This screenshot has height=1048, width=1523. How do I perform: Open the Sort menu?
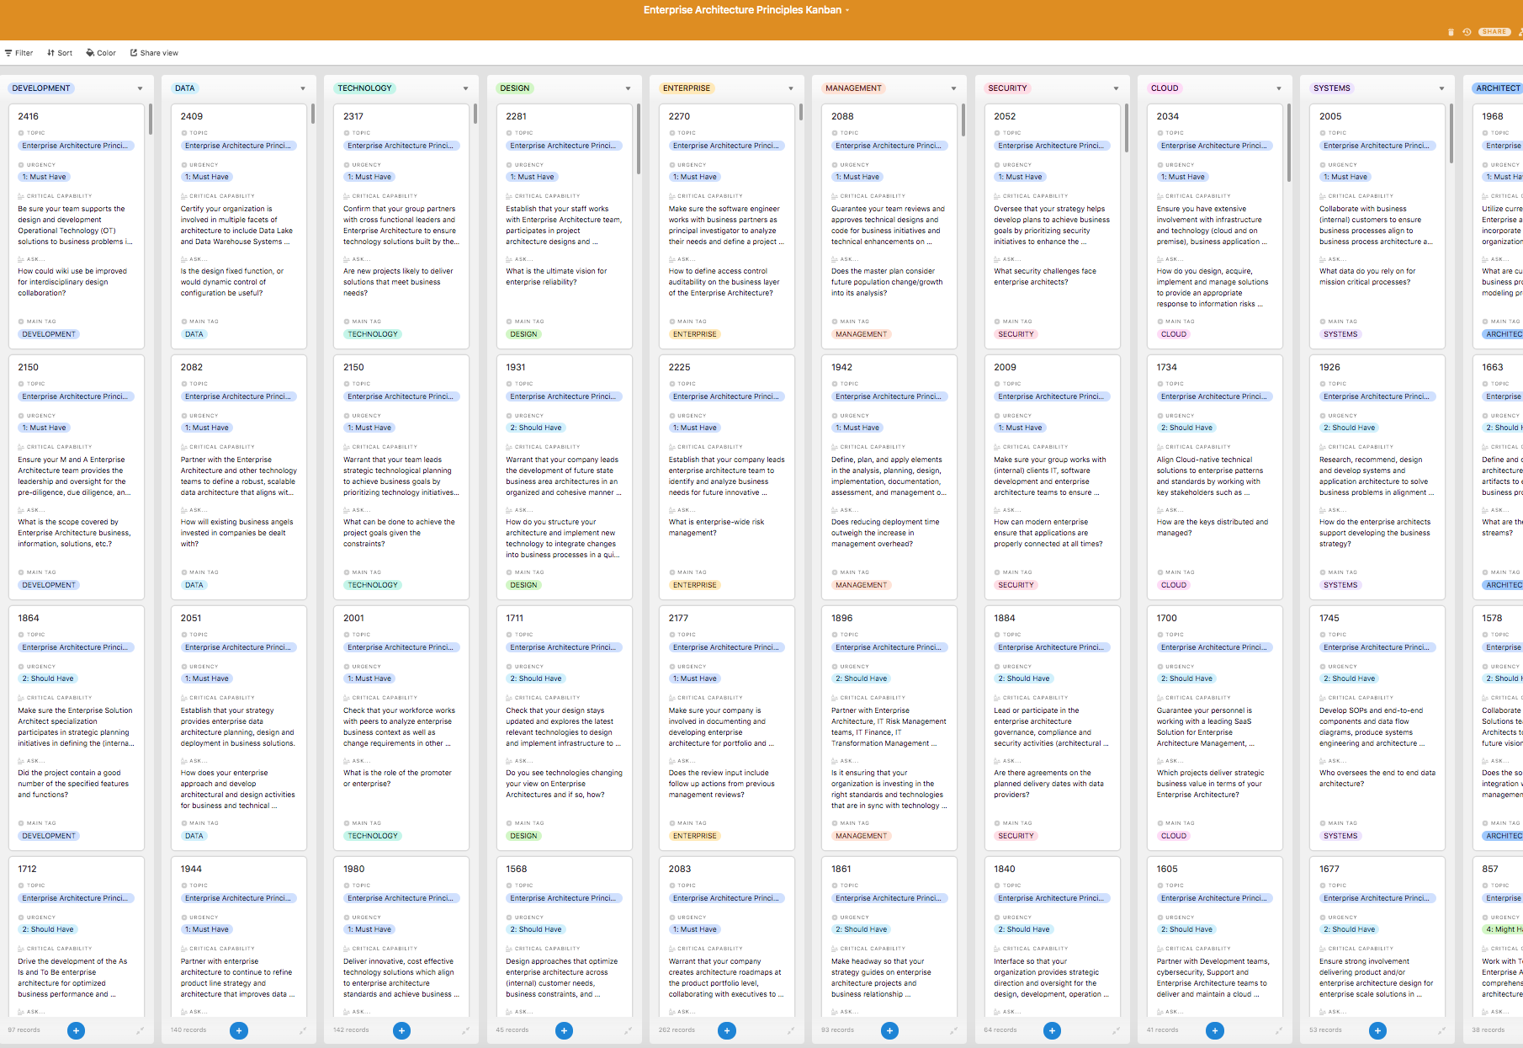pyautogui.click(x=60, y=53)
